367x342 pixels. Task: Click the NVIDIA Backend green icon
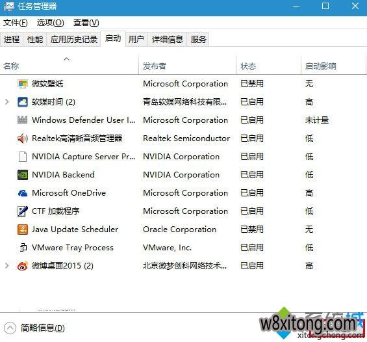click(x=23, y=175)
